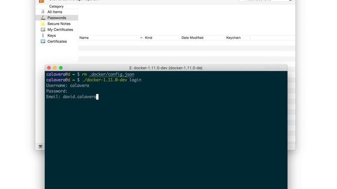Image resolution: width=337 pixels, height=189 pixels.
Task: Click './docker-1.11.0-dev' command text
Action: (104, 80)
